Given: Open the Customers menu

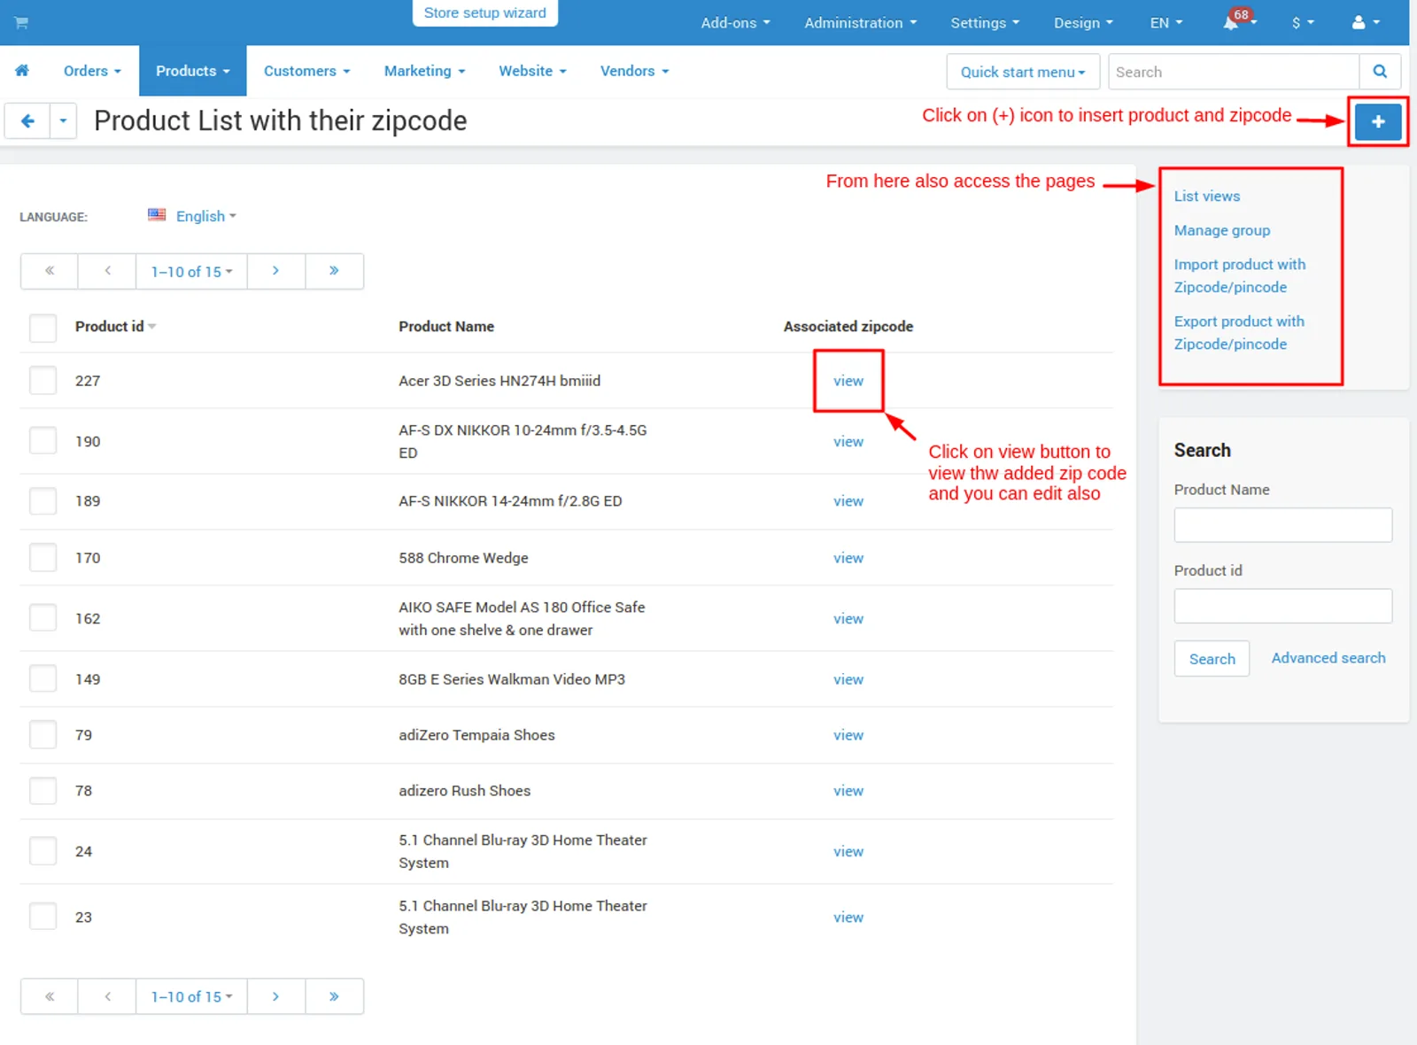Looking at the screenshot, I should coord(306,71).
